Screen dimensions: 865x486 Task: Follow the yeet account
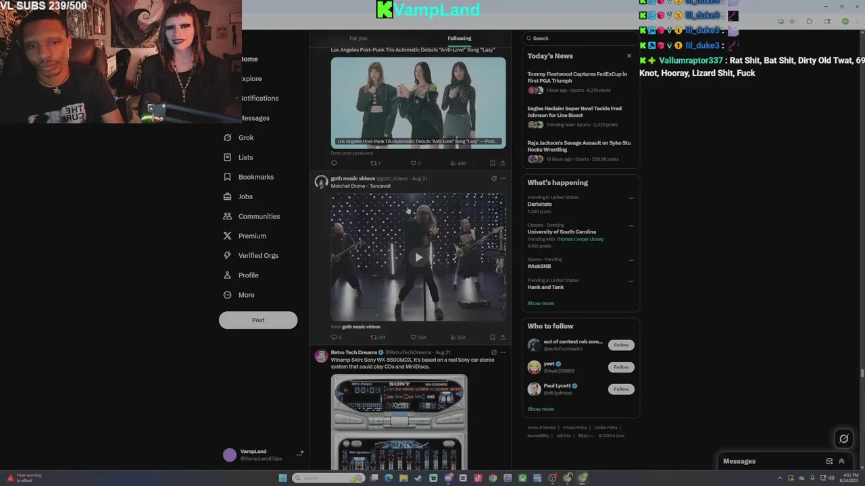coord(621,367)
